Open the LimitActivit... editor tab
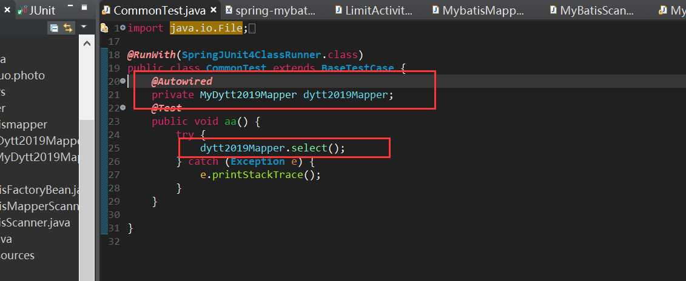Screen dimensions: 686x281 [374, 10]
